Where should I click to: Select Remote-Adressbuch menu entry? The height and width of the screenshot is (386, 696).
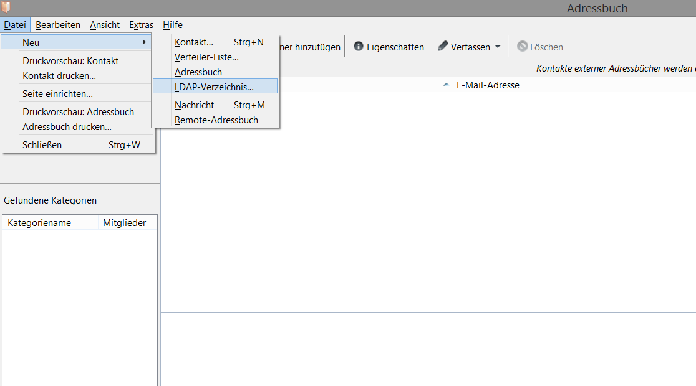[x=216, y=120]
